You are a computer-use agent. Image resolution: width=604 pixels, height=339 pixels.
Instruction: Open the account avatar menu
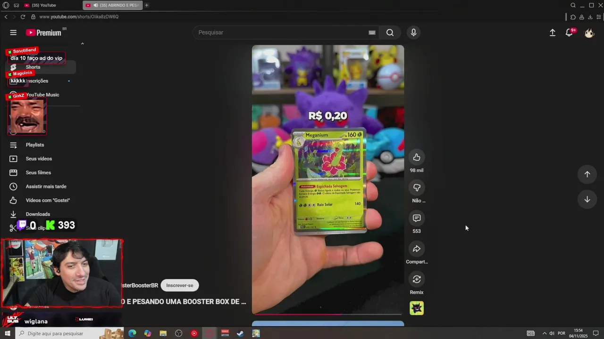tap(589, 32)
